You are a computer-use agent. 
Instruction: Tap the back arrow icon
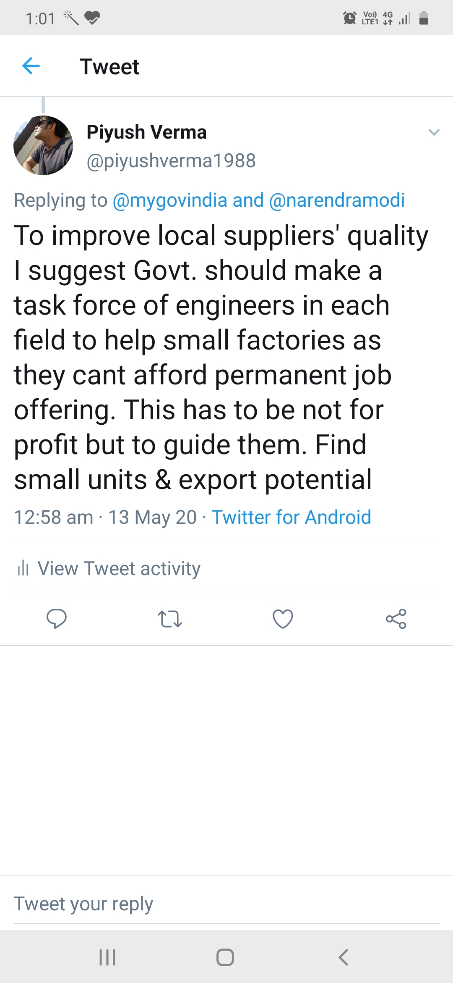tap(31, 66)
